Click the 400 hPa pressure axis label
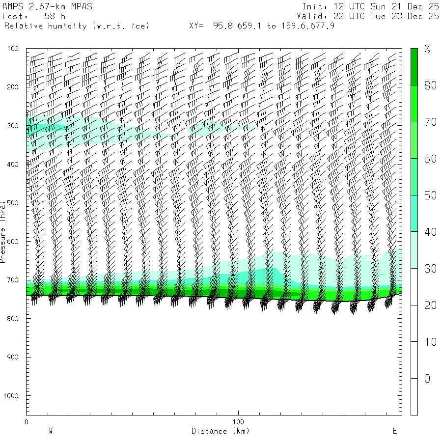The height and width of the screenshot is (442, 442). (13, 165)
